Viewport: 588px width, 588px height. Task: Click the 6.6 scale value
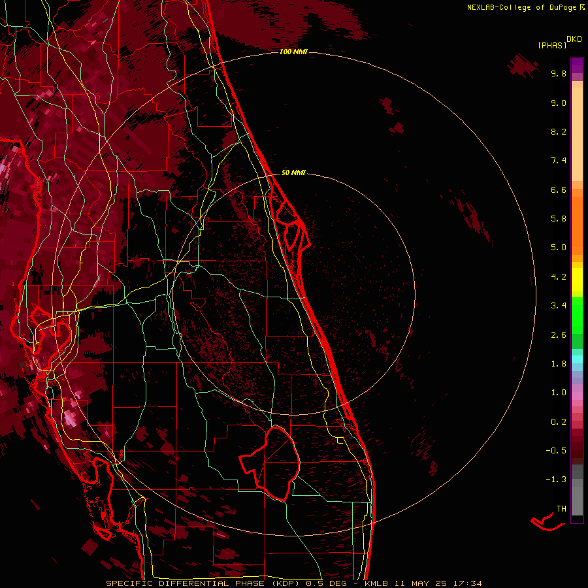coord(559,189)
